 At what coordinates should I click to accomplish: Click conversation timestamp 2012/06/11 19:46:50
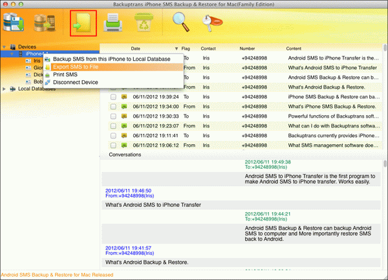click(x=128, y=191)
